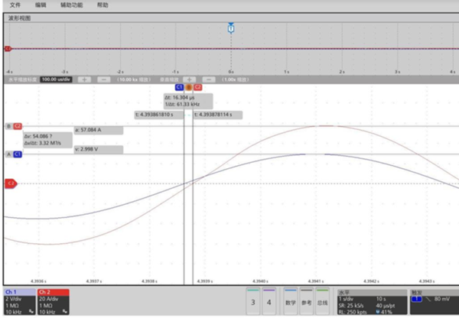The image size is (459, 318).
Task: Click the red C2 vertical cursor tag
Action: tap(197, 88)
